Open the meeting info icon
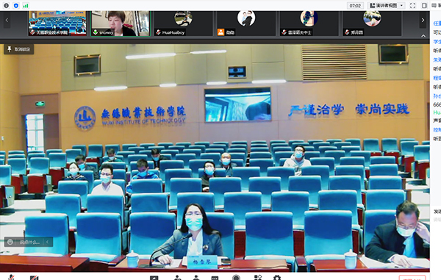The width and height of the screenshot is (441, 280). (6, 6)
